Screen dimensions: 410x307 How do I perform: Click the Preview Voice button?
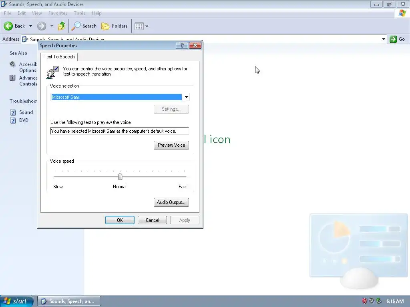[x=171, y=145]
